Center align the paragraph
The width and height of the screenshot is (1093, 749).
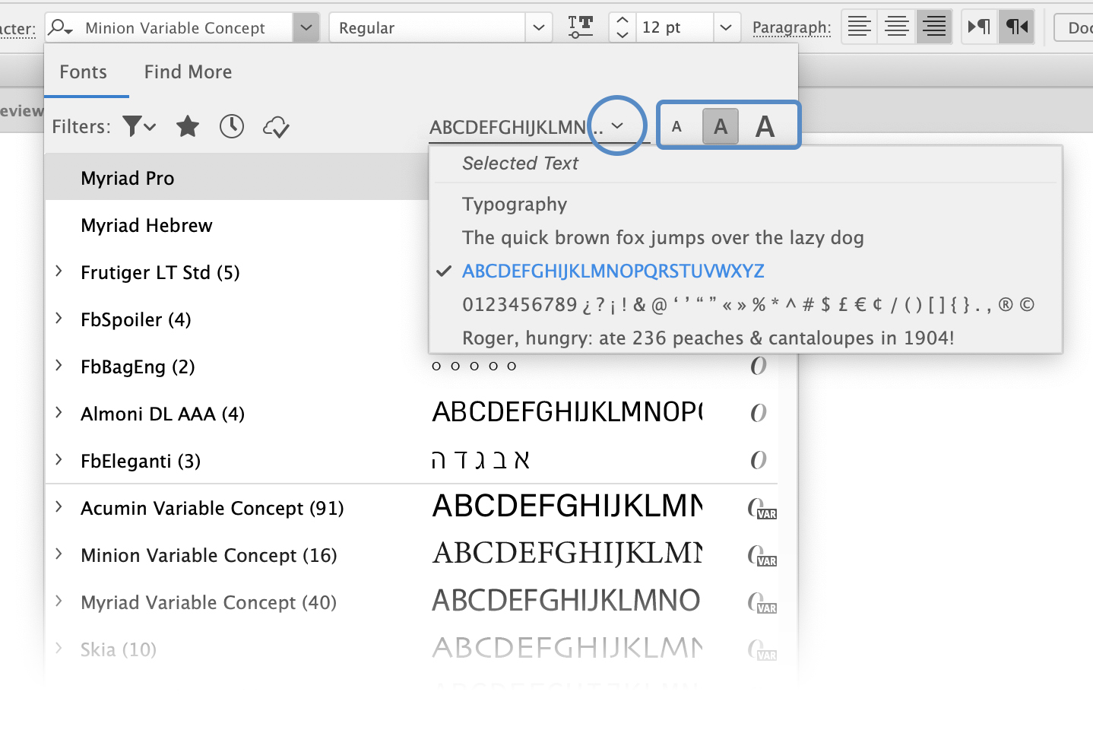(897, 27)
